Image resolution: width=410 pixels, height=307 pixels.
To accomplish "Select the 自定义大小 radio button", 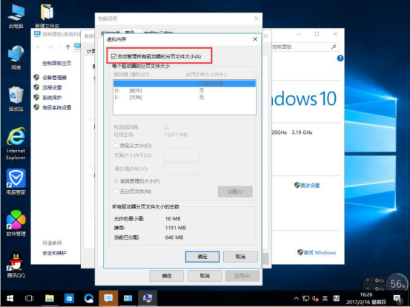I will coord(116,145).
